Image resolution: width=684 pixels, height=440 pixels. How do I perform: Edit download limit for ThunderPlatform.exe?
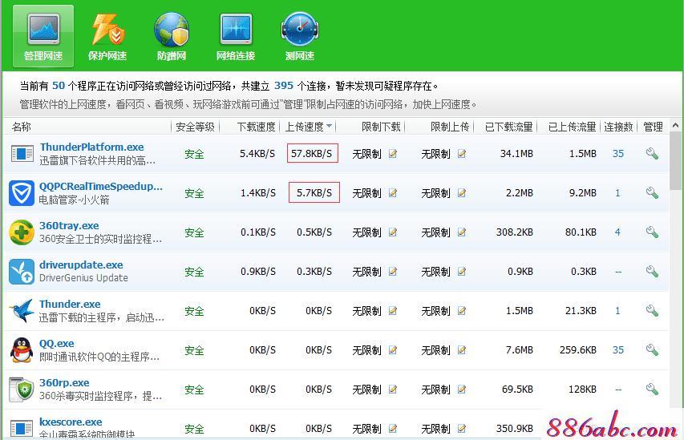[393, 154]
